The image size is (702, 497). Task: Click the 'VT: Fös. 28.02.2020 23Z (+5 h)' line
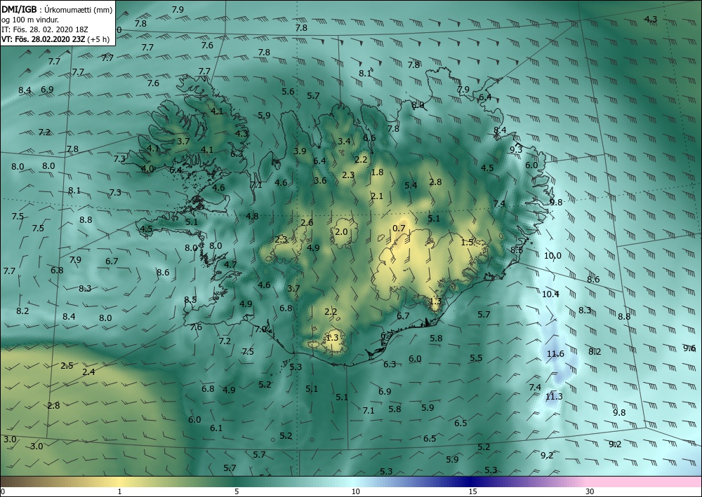point(55,39)
